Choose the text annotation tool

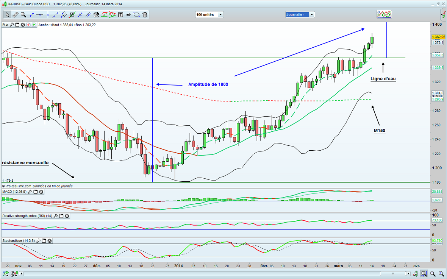[120, 15]
